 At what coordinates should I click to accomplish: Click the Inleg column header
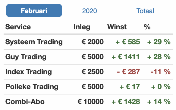point(82,27)
